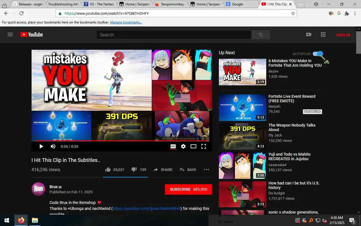Image resolution: width=361 pixels, height=226 pixels.
Task: Open the extensions puzzle piece menu
Action: [x=347, y=13]
